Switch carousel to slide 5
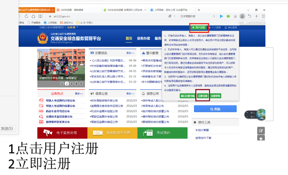Viewport: 288px width, 175px height. [81, 84]
